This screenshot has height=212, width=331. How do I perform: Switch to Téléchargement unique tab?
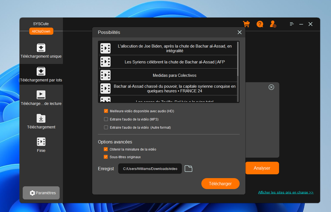41,51
